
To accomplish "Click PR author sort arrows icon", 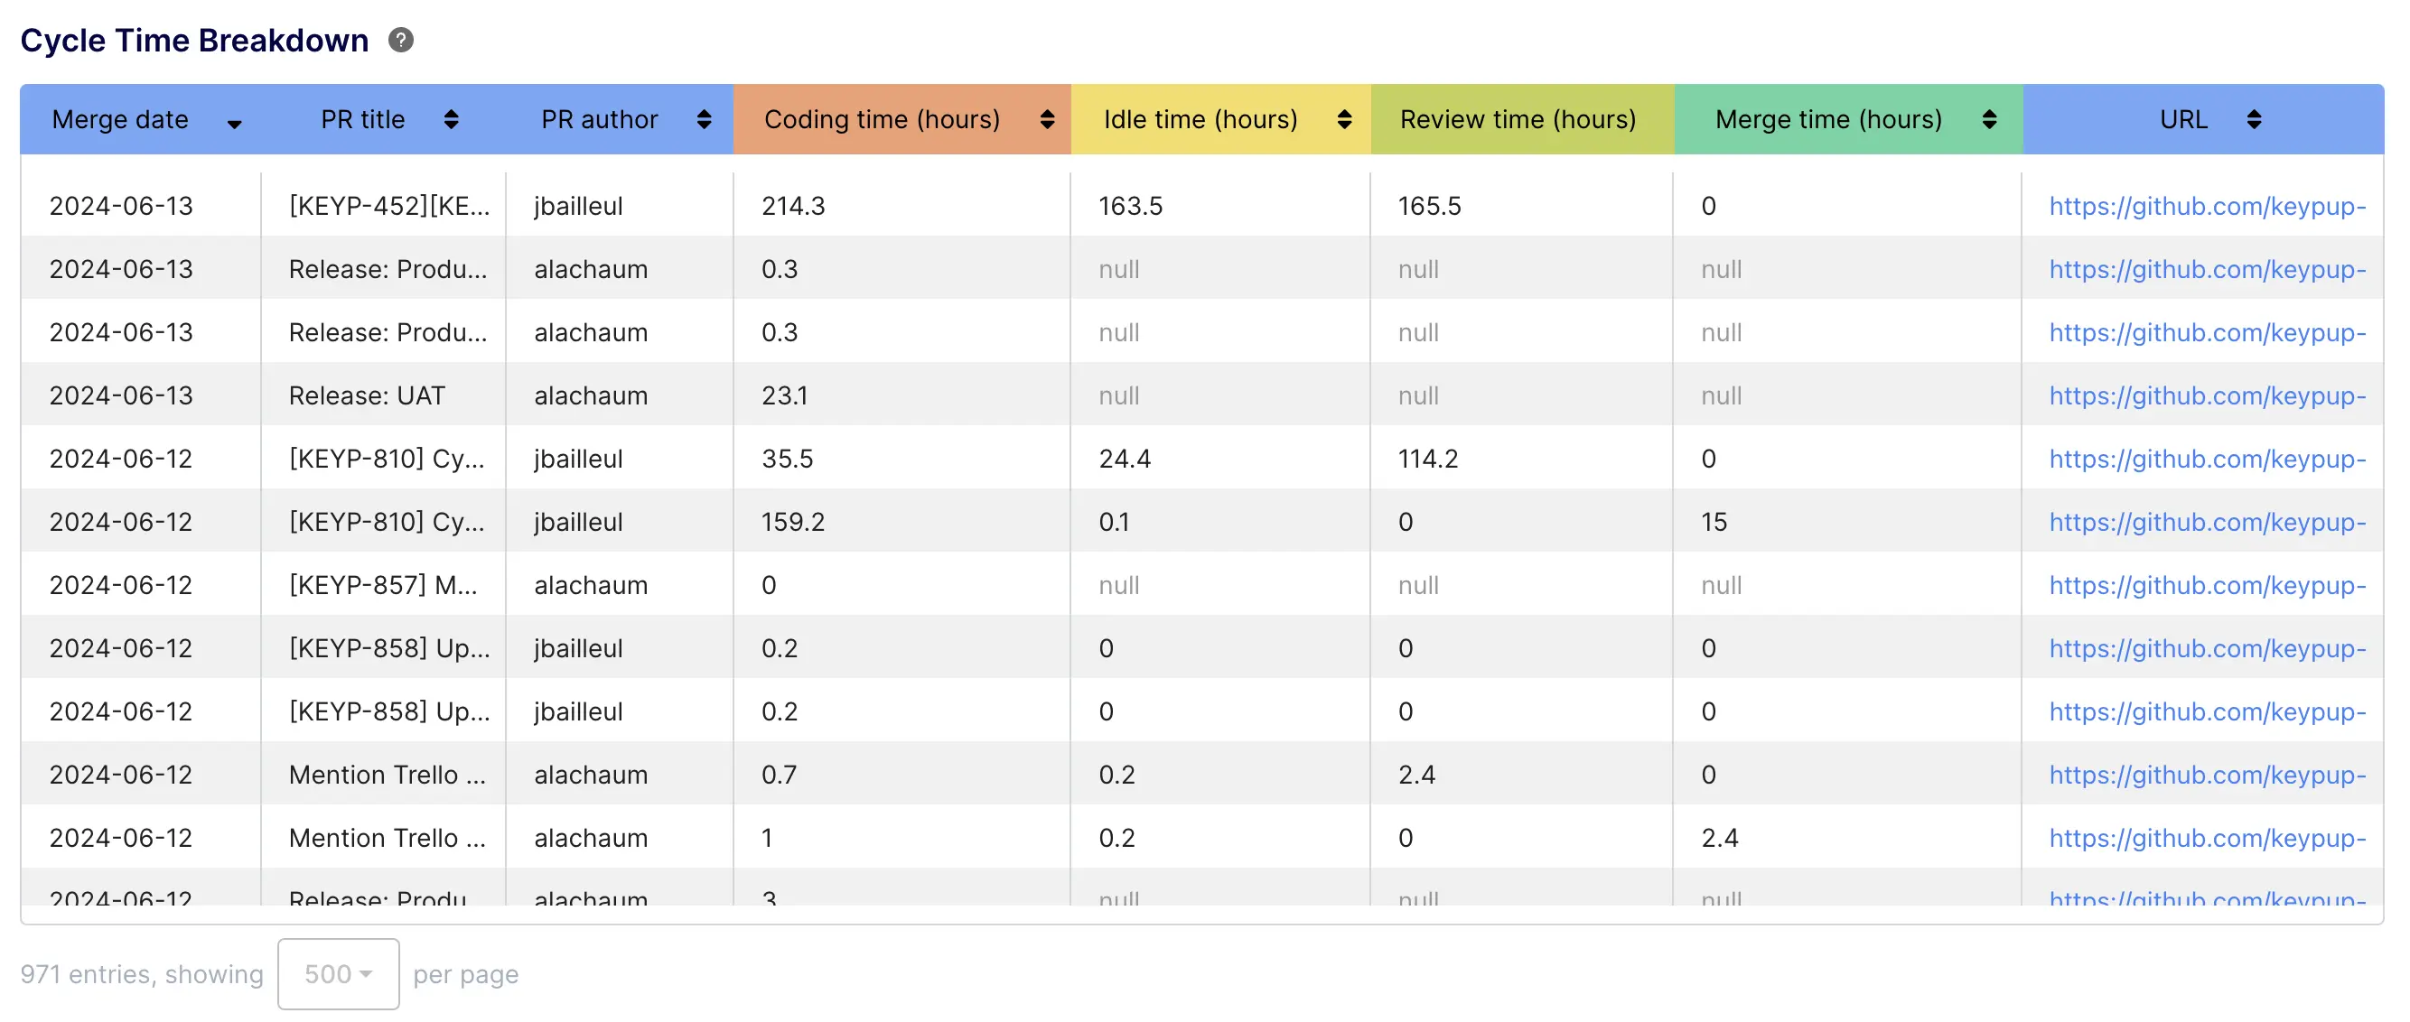I will 705,120.
